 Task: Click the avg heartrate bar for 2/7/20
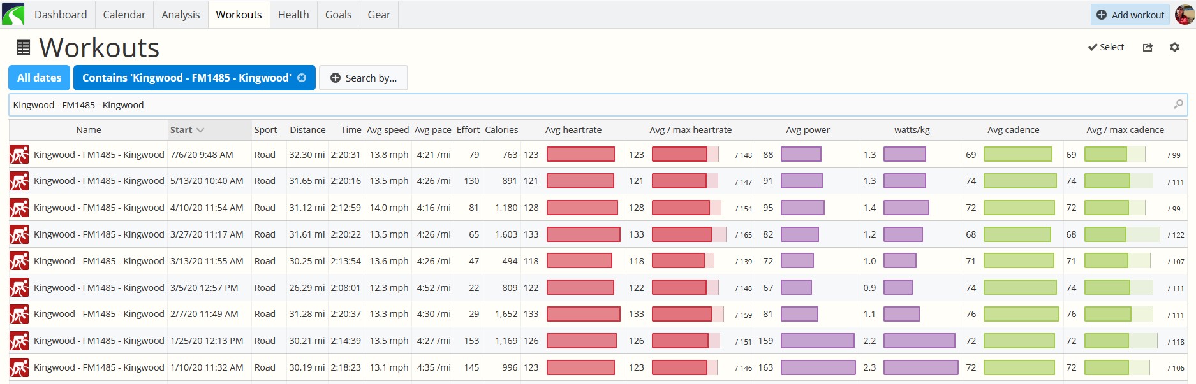pyautogui.click(x=584, y=314)
